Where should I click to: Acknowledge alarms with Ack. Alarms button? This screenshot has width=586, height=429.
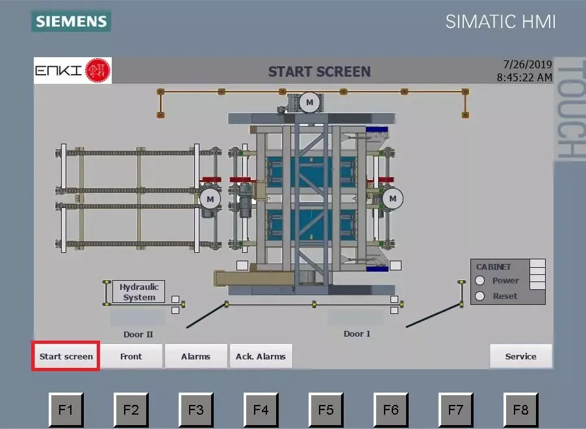(261, 356)
